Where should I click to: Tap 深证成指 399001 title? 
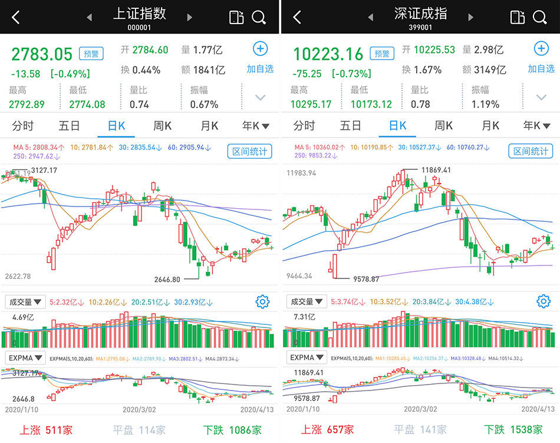[x=421, y=18]
